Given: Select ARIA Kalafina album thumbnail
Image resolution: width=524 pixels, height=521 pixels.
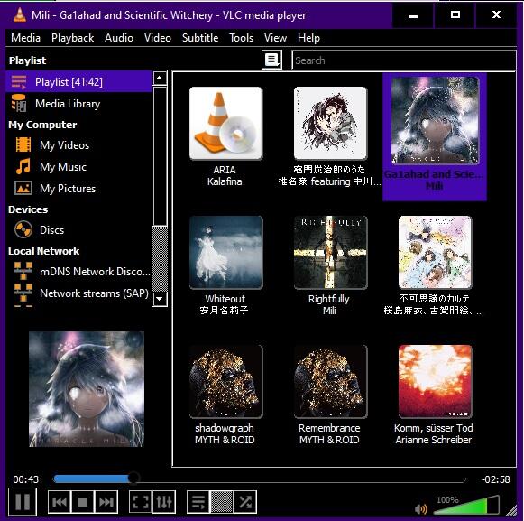Looking at the screenshot, I should click(225, 123).
